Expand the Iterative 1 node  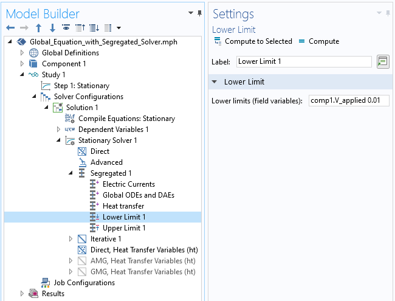70,239
